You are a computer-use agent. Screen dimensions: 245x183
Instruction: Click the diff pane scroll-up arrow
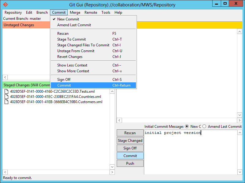(x=239, y=31)
